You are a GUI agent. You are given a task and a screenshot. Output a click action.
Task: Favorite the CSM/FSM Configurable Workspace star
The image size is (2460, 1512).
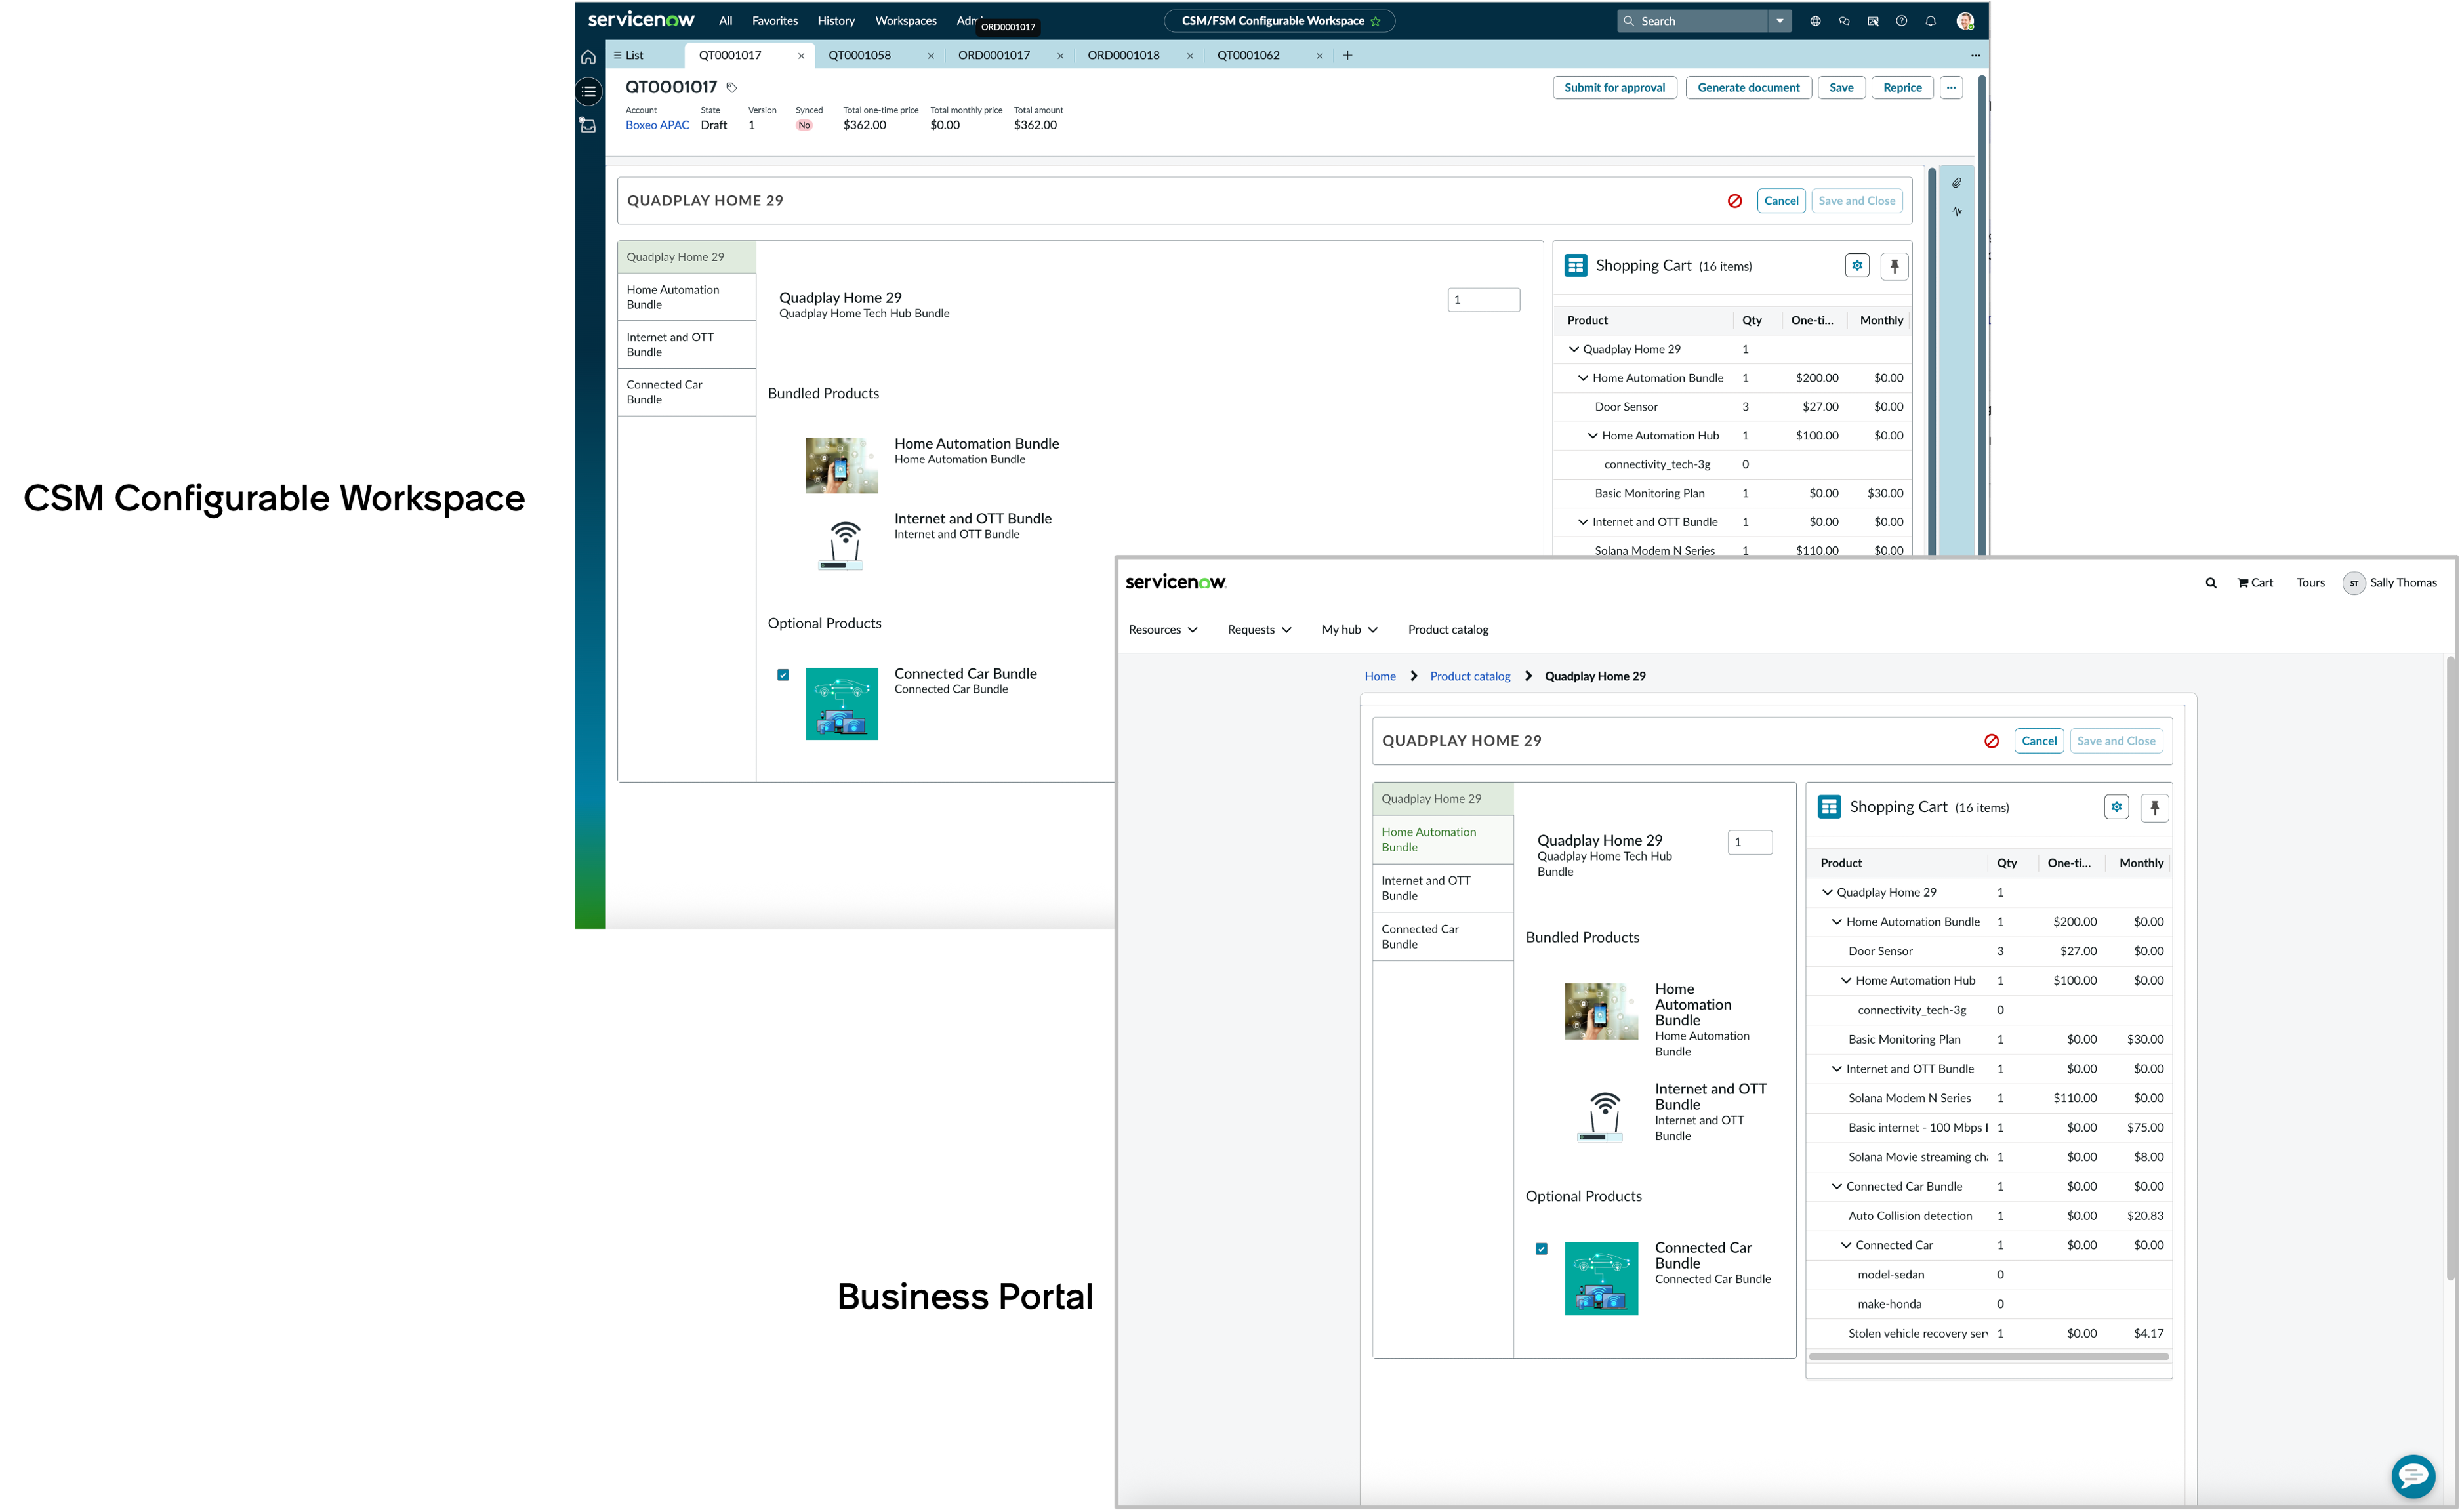(1375, 21)
